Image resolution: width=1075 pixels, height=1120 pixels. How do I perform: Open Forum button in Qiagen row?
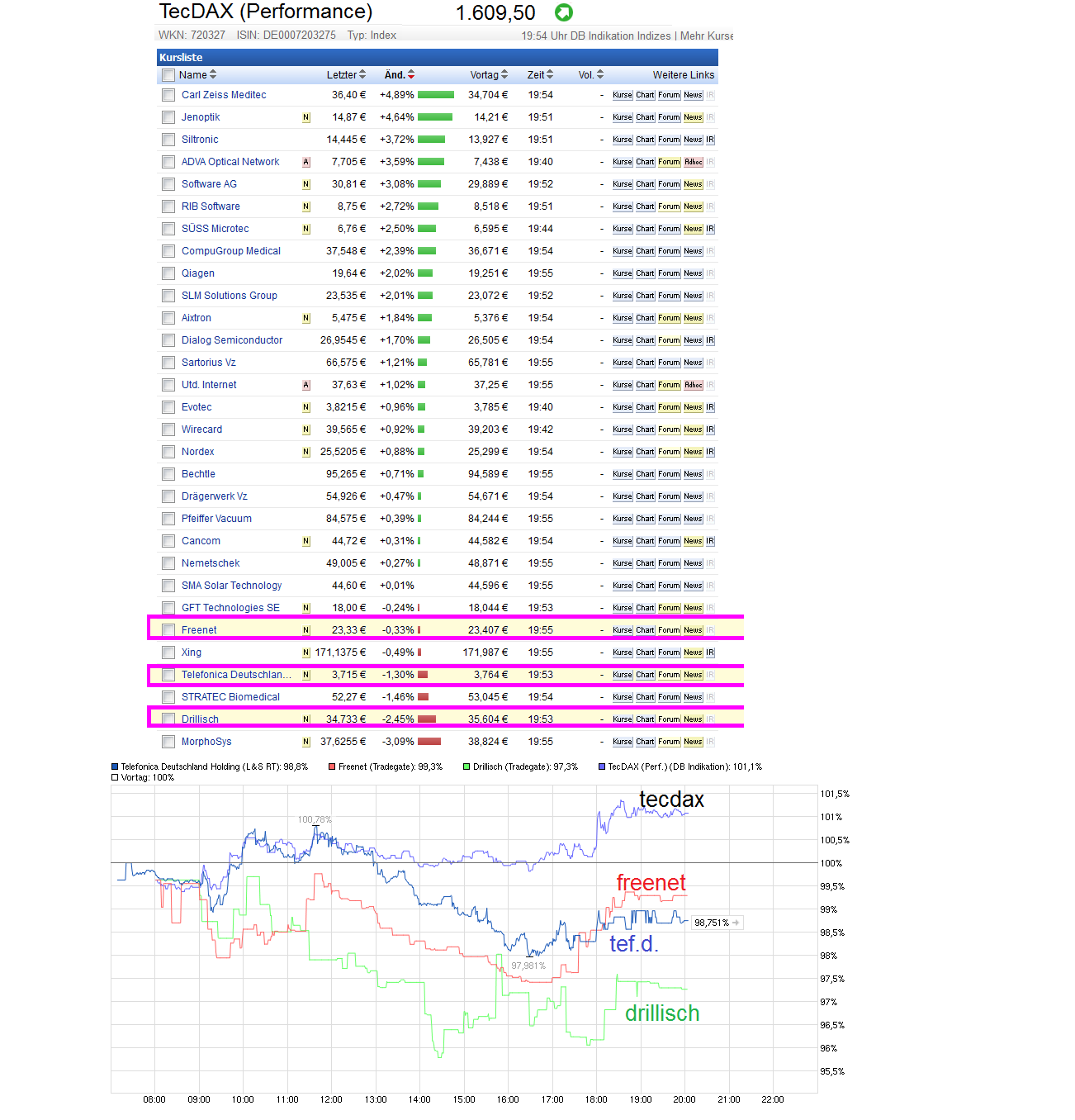click(670, 273)
